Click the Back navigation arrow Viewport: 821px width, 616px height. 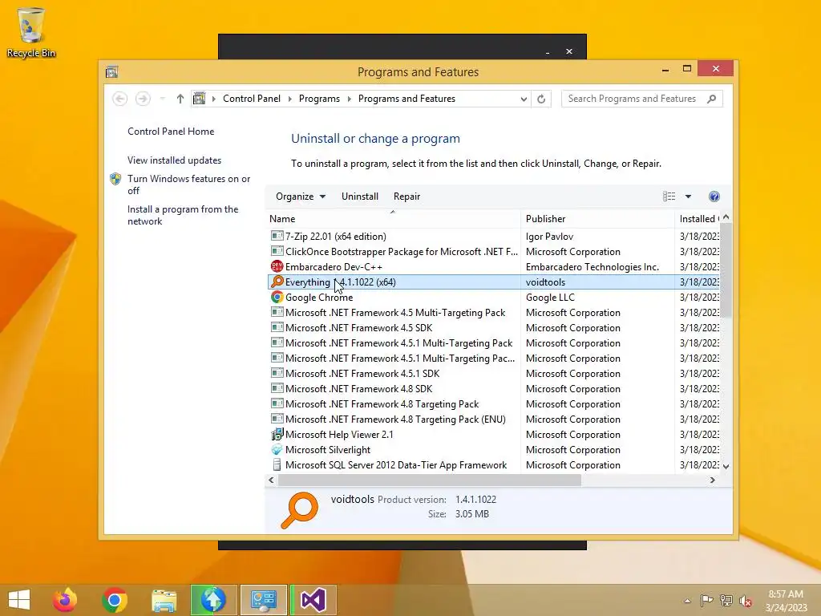pyautogui.click(x=120, y=99)
